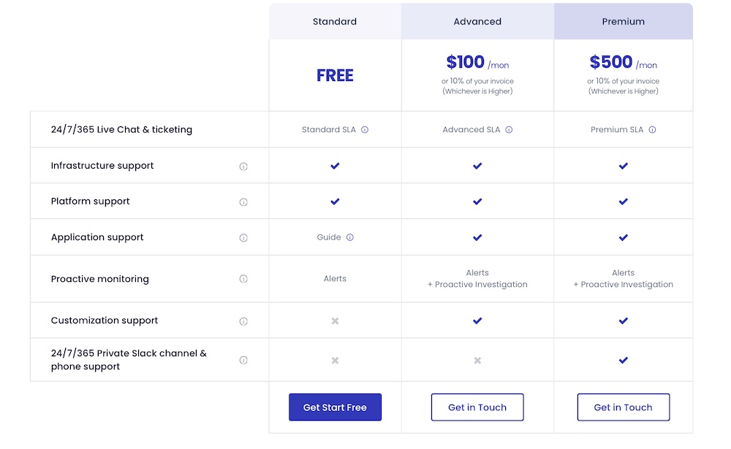Viewport: 731px width, 449px height.
Task: Click the Get Start Free button
Action: (335, 407)
